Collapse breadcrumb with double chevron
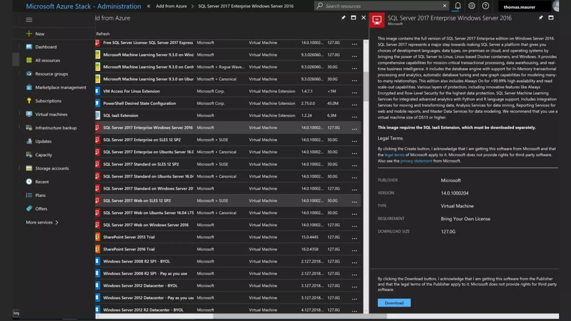 [x=149, y=6]
